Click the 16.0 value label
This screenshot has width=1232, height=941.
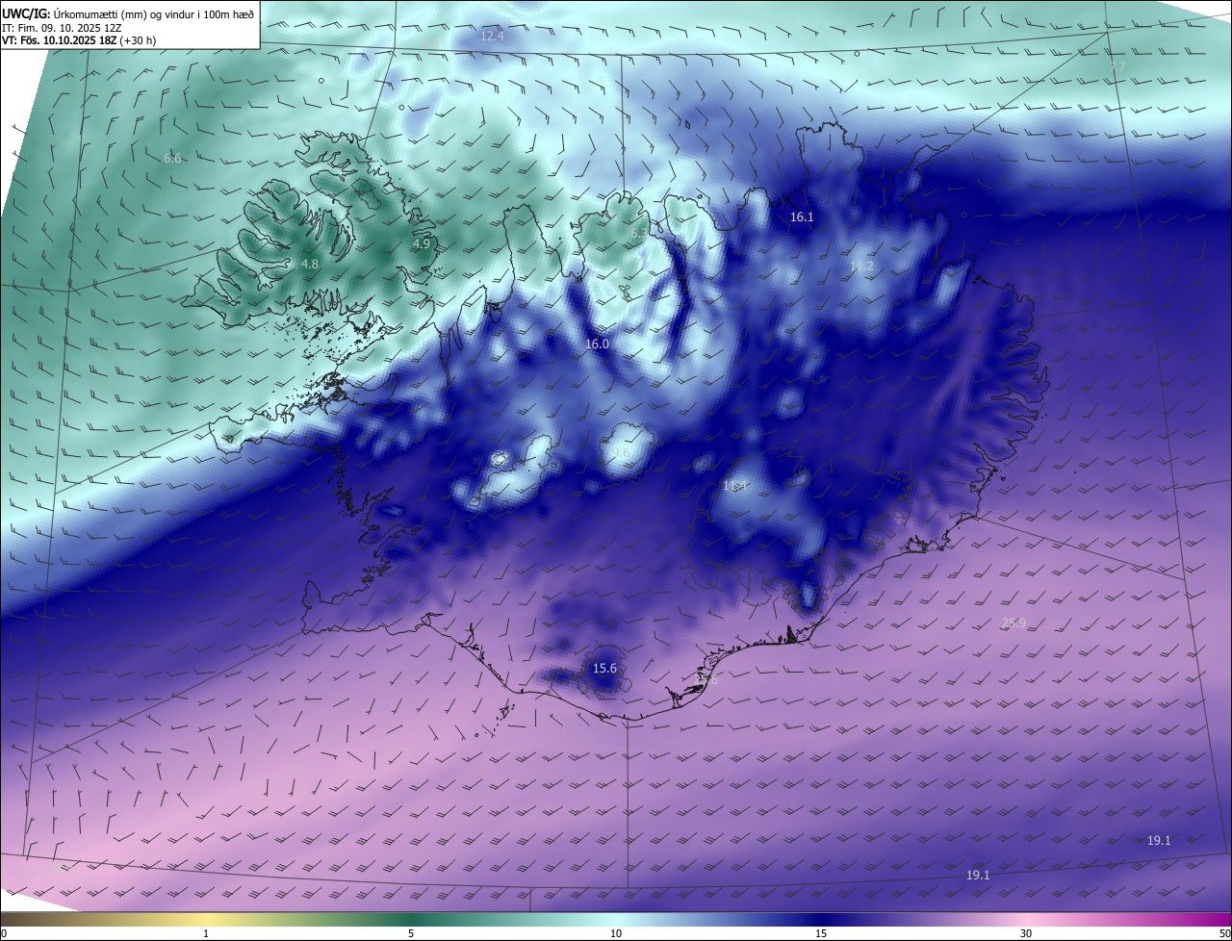click(x=597, y=343)
